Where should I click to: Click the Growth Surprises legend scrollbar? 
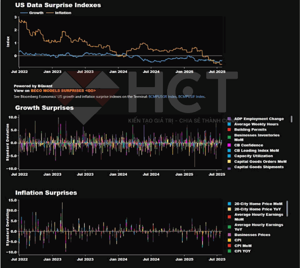point(291,120)
